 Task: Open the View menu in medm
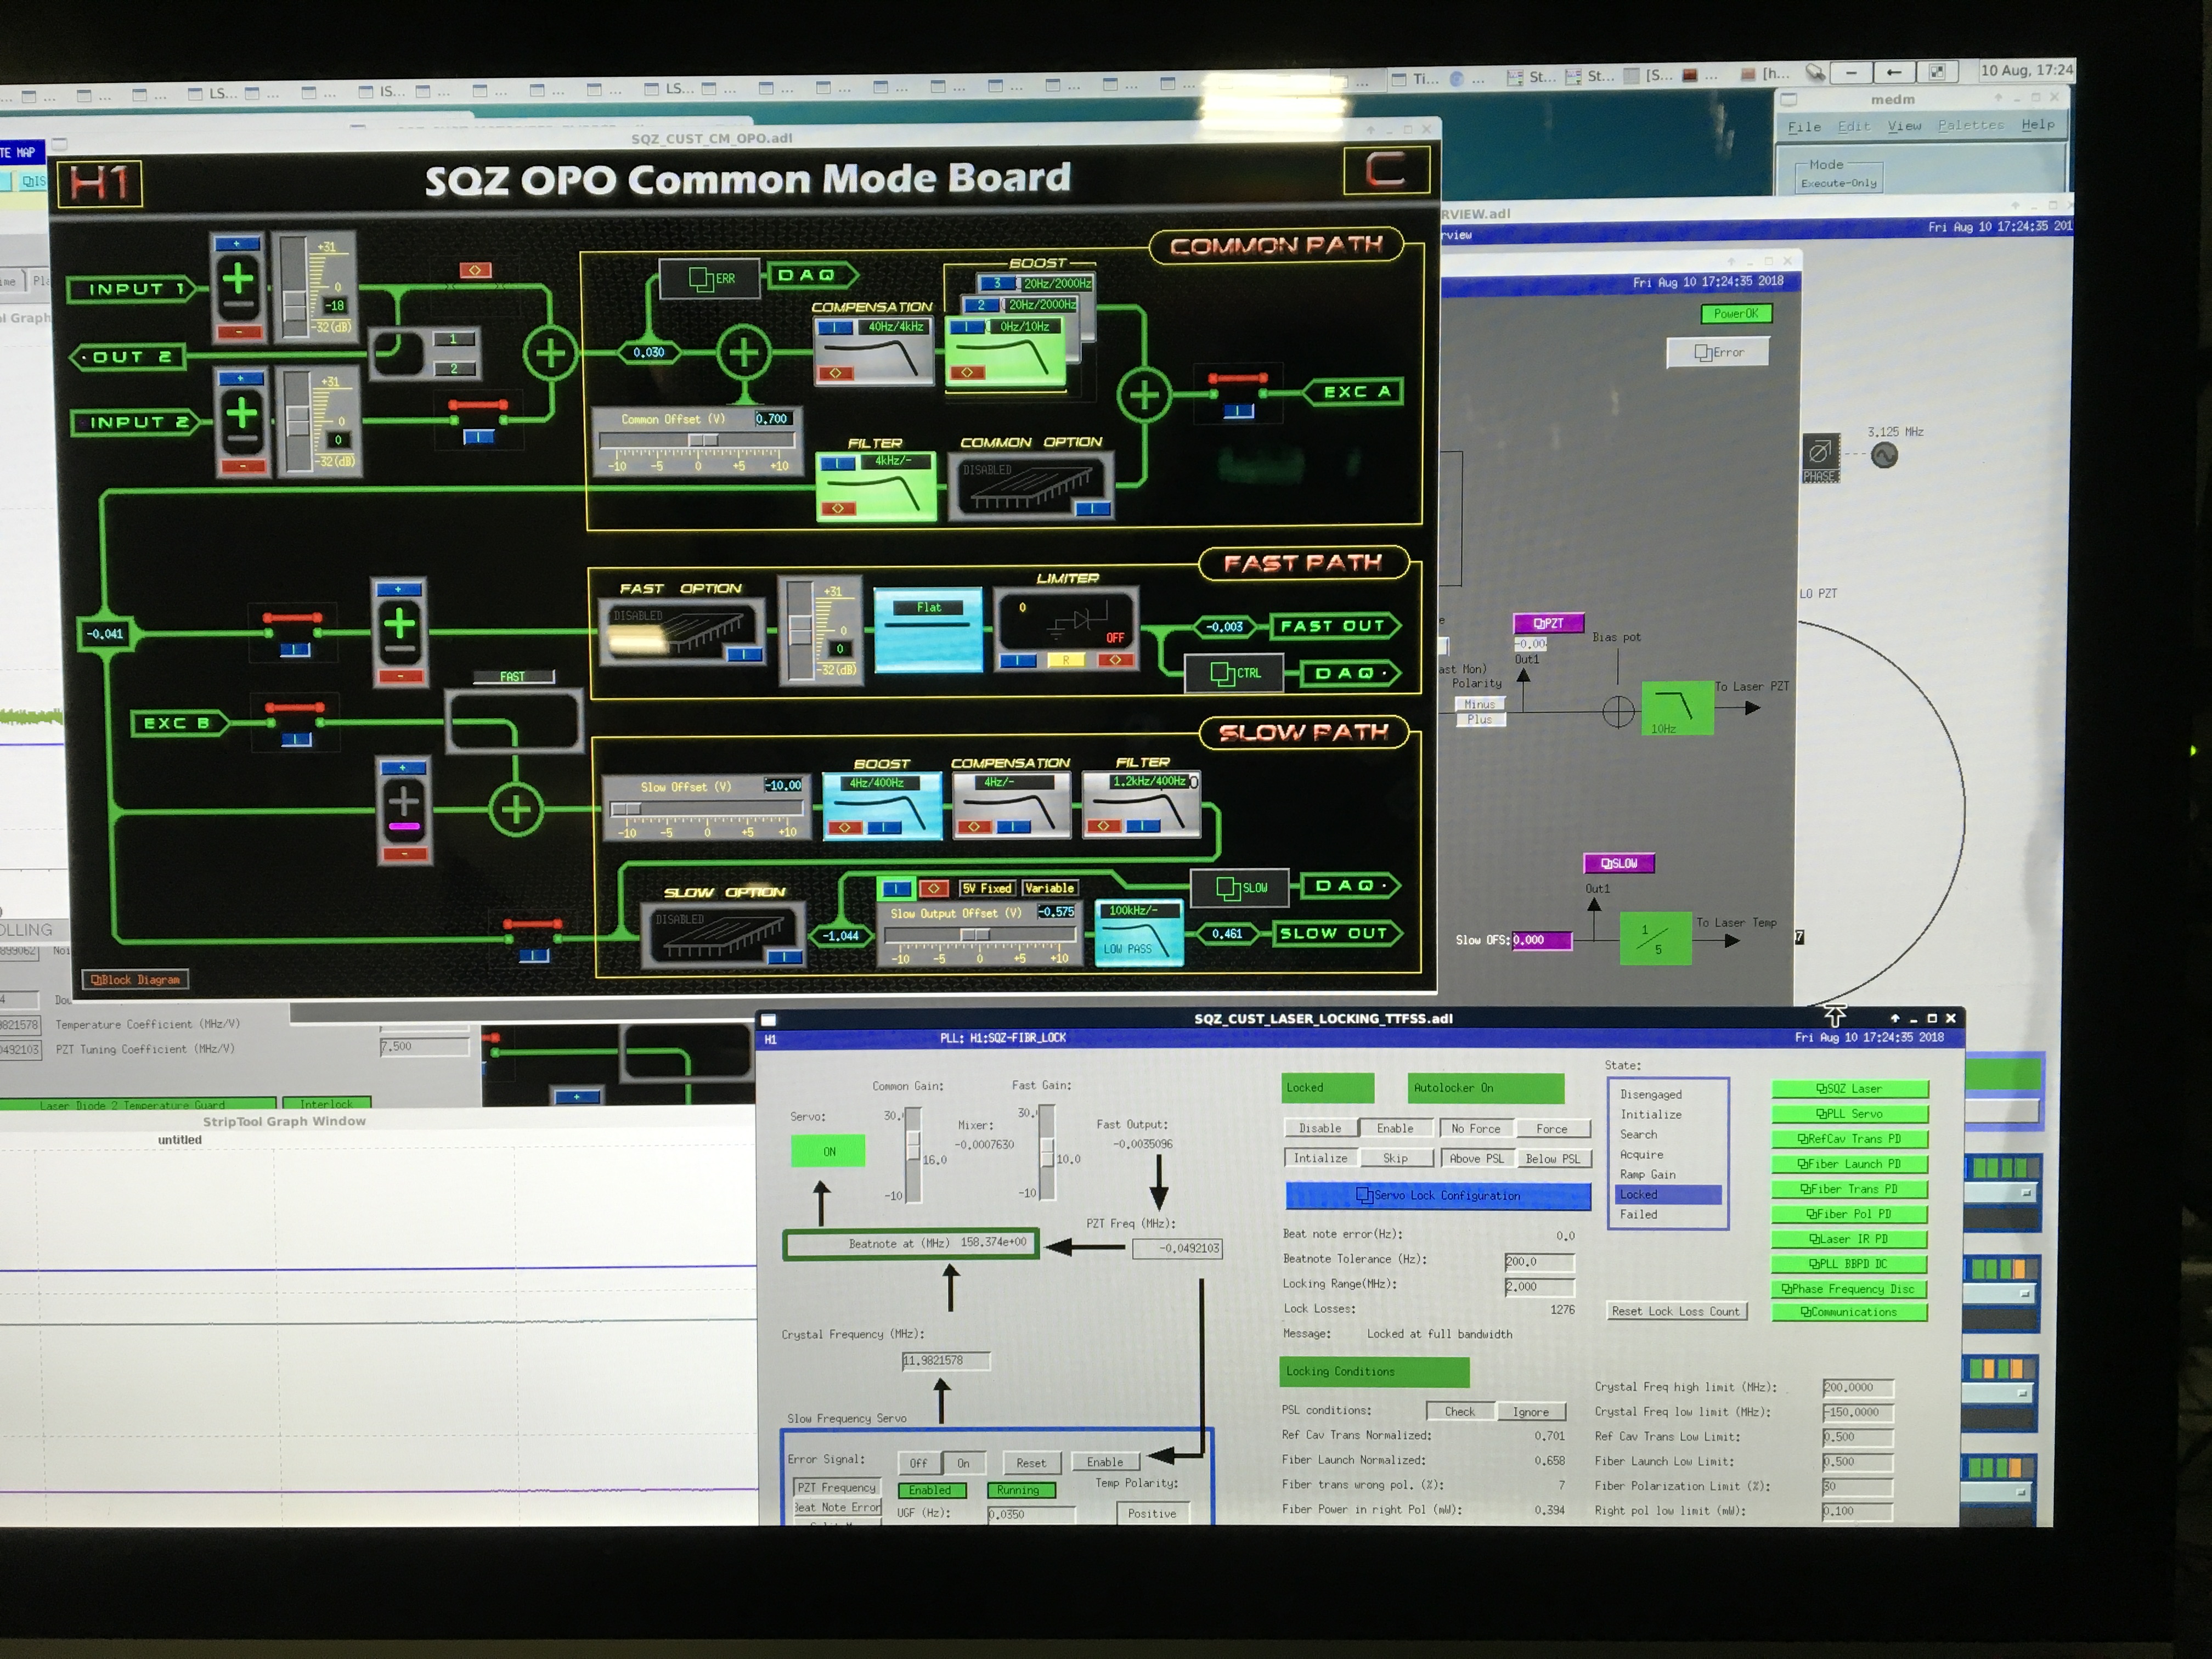(x=1904, y=126)
